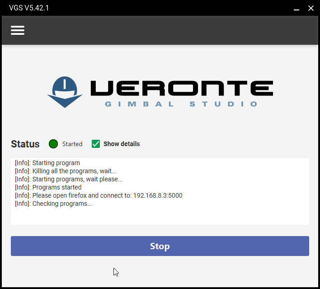Click the 'Status' heading
Screen dimensions: 320x289
point(25,144)
